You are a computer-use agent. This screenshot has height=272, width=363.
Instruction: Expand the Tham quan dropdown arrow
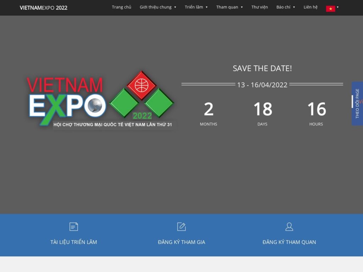[242, 7]
